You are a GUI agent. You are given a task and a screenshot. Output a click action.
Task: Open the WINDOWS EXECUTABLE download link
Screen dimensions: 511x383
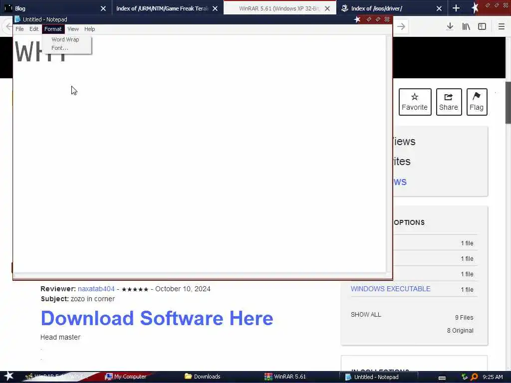(x=390, y=289)
